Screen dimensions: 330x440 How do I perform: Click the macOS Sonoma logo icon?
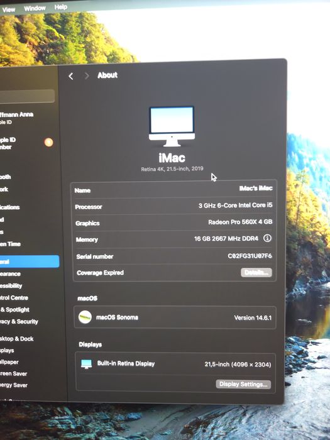coord(85,317)
